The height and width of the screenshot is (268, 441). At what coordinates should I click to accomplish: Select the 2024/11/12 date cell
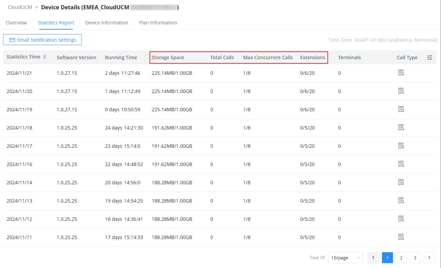(x=19, y=219)
